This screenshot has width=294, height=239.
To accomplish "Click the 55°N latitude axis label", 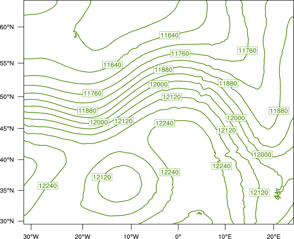I will coord(7,63).
